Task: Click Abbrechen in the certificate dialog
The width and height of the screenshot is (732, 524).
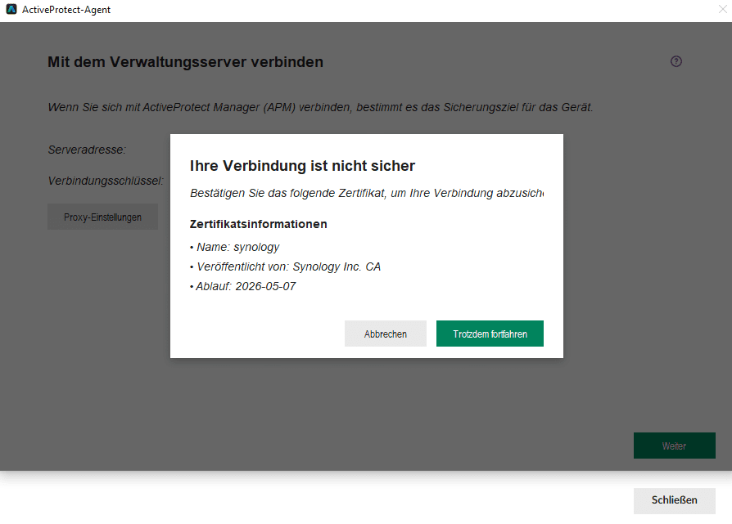Action: (385, 334)
